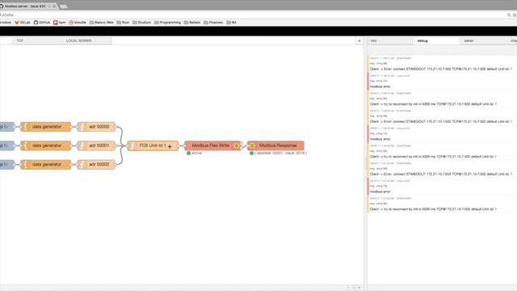
Task: Open the admin sidebar tab
Action: click(x=483, y=41)
